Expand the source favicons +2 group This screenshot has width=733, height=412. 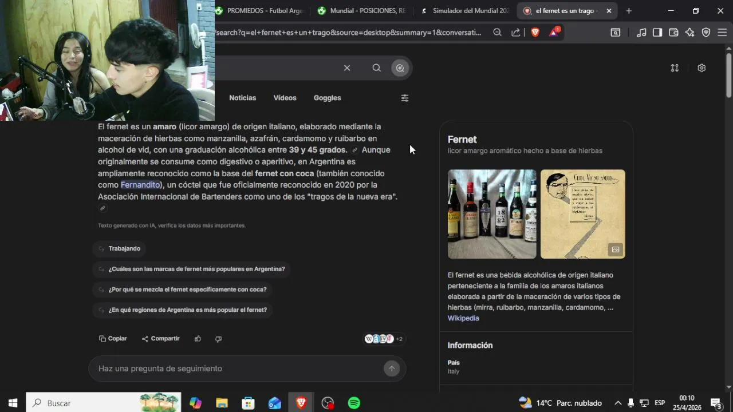coord(384,339)
